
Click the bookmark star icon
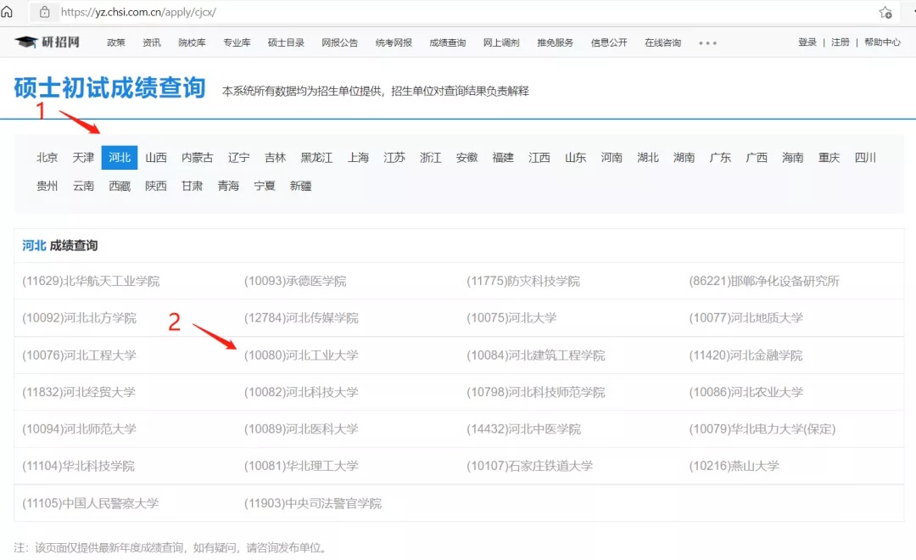point(885,12)
